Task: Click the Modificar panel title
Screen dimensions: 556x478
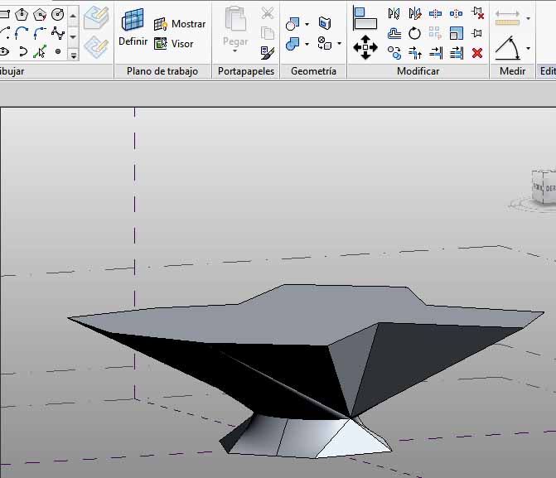Action: tap(418, 71)
